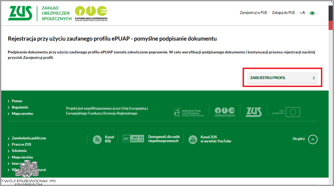Click the ZUS logo in footer

point(254,112)
